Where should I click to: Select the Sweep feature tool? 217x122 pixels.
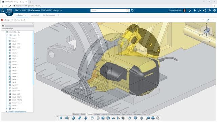pyautogui.click(x=79, y=118)
